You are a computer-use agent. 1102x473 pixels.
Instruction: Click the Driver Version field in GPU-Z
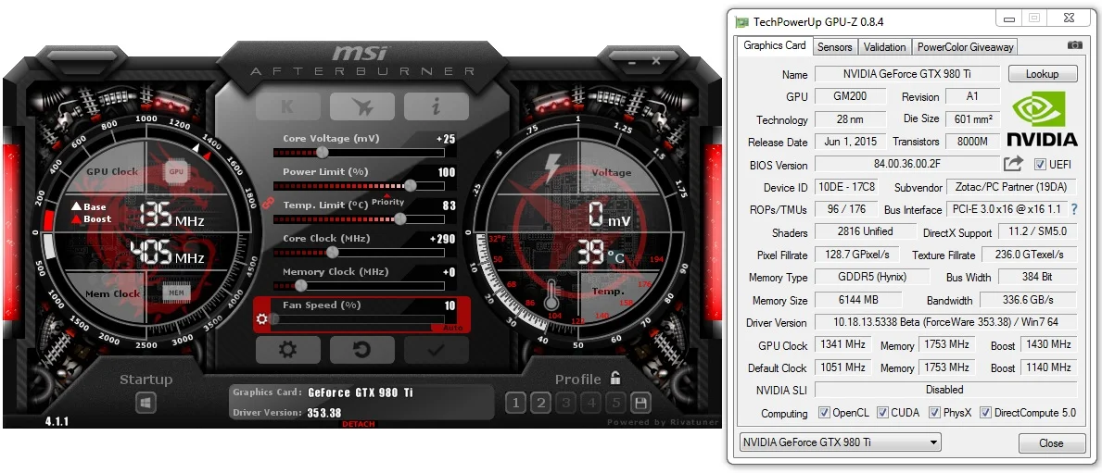(x=945, y=322)
